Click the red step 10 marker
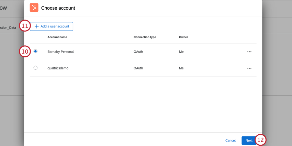The width and height of the screenshot is (292, 146). [25, 52]
